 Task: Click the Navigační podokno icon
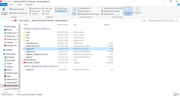pyautogui.click(x=5, y=9)
